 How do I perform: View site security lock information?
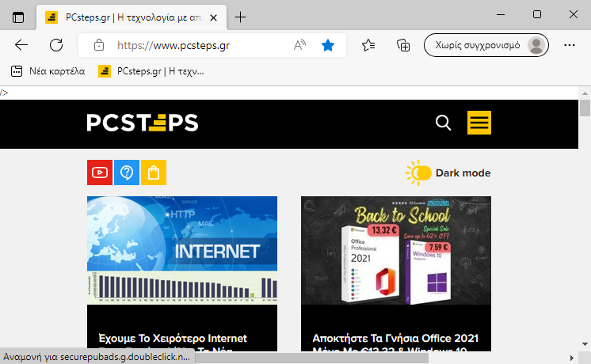click(99, 45)
